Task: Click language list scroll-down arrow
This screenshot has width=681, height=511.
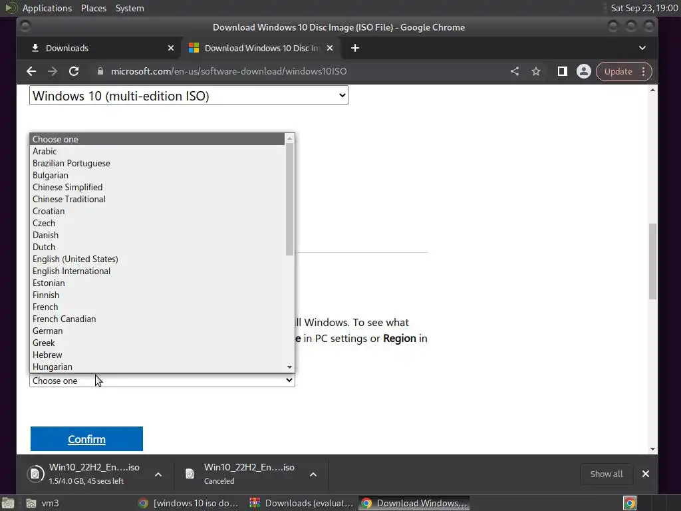Action: point(290,367)
